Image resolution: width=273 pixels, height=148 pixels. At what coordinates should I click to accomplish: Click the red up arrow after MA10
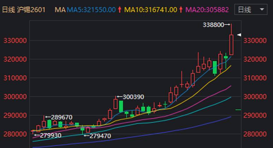pos(180,10)
